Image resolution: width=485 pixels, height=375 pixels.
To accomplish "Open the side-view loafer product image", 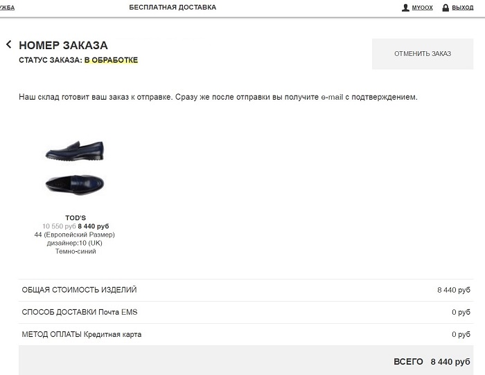I will 75,151.
